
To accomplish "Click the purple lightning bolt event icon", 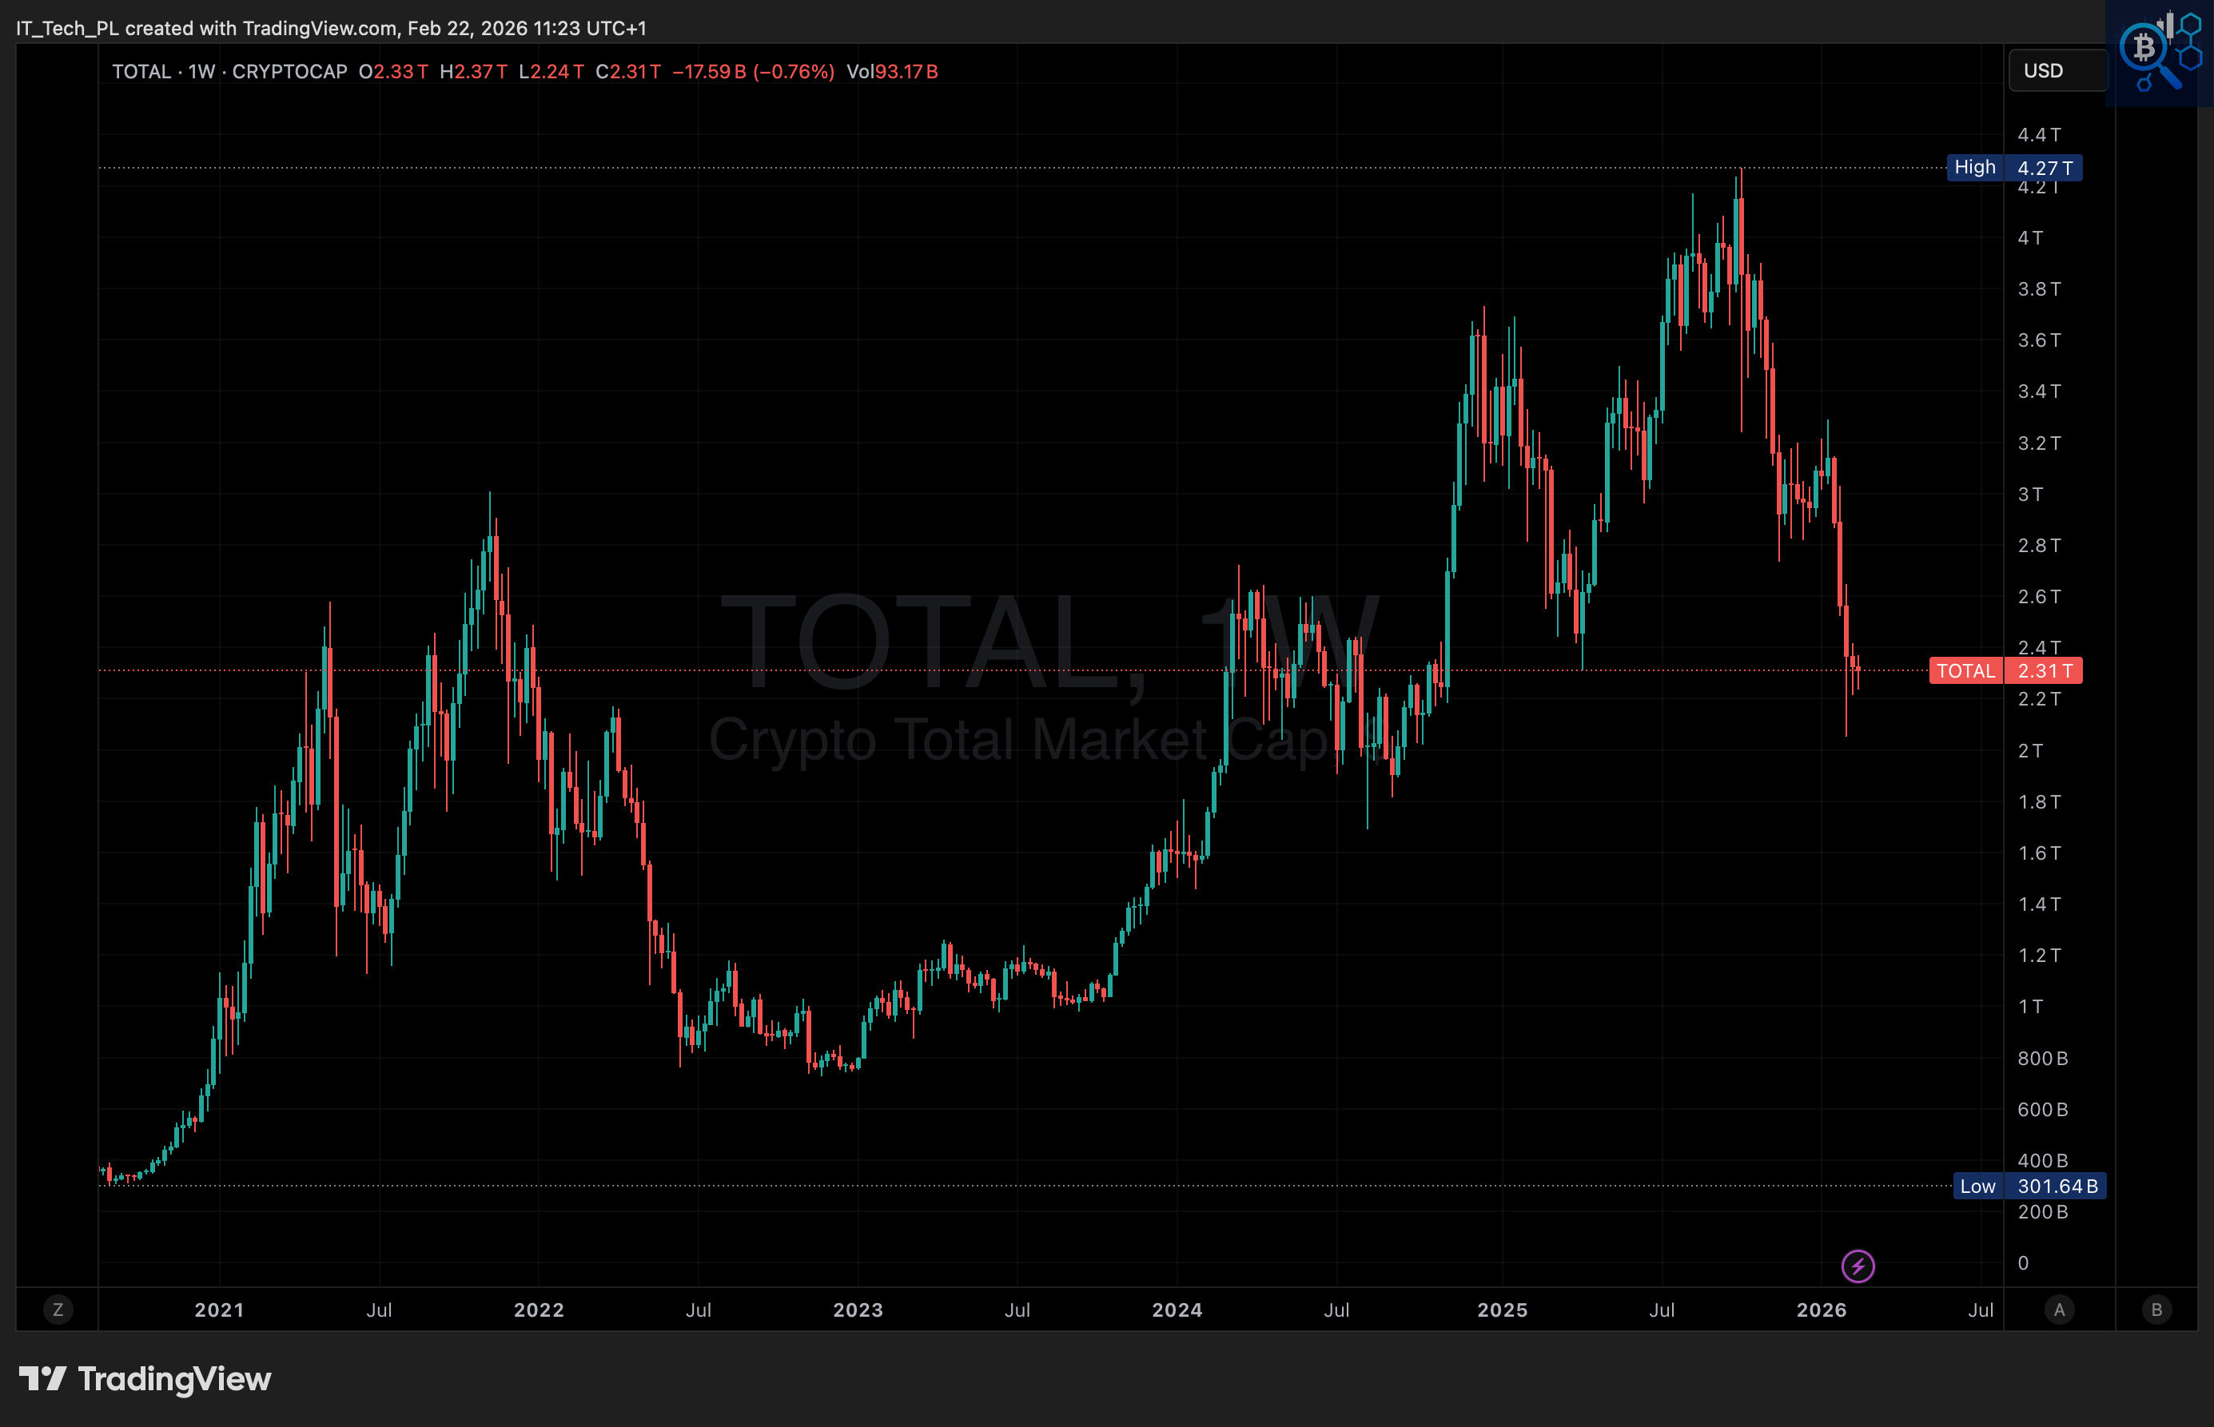I will tap(1858, 1266).
